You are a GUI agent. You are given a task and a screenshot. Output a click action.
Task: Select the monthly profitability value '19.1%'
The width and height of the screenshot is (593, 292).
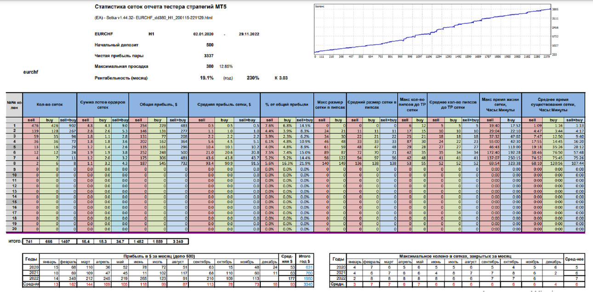(206, 78)
